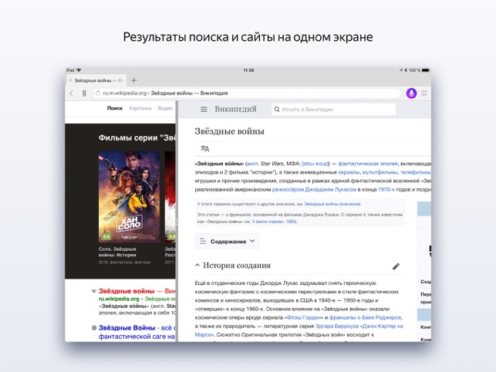Image resolution: width=496 pixels, height=372 pixels.
Task: Open режиссёром Джорджем Лукасом link
Action: pyautogui.click(x=314, y=189)
